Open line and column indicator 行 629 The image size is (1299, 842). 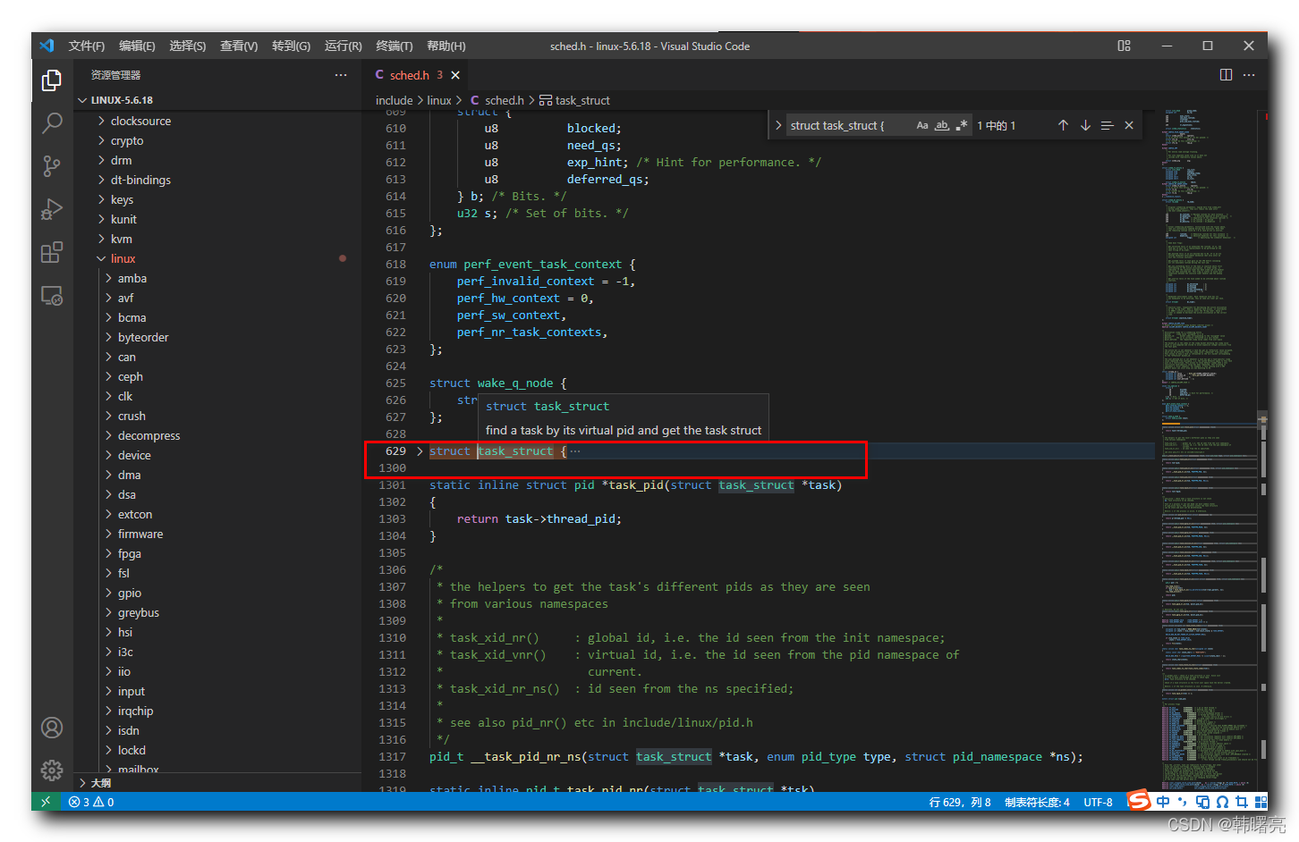959,802
